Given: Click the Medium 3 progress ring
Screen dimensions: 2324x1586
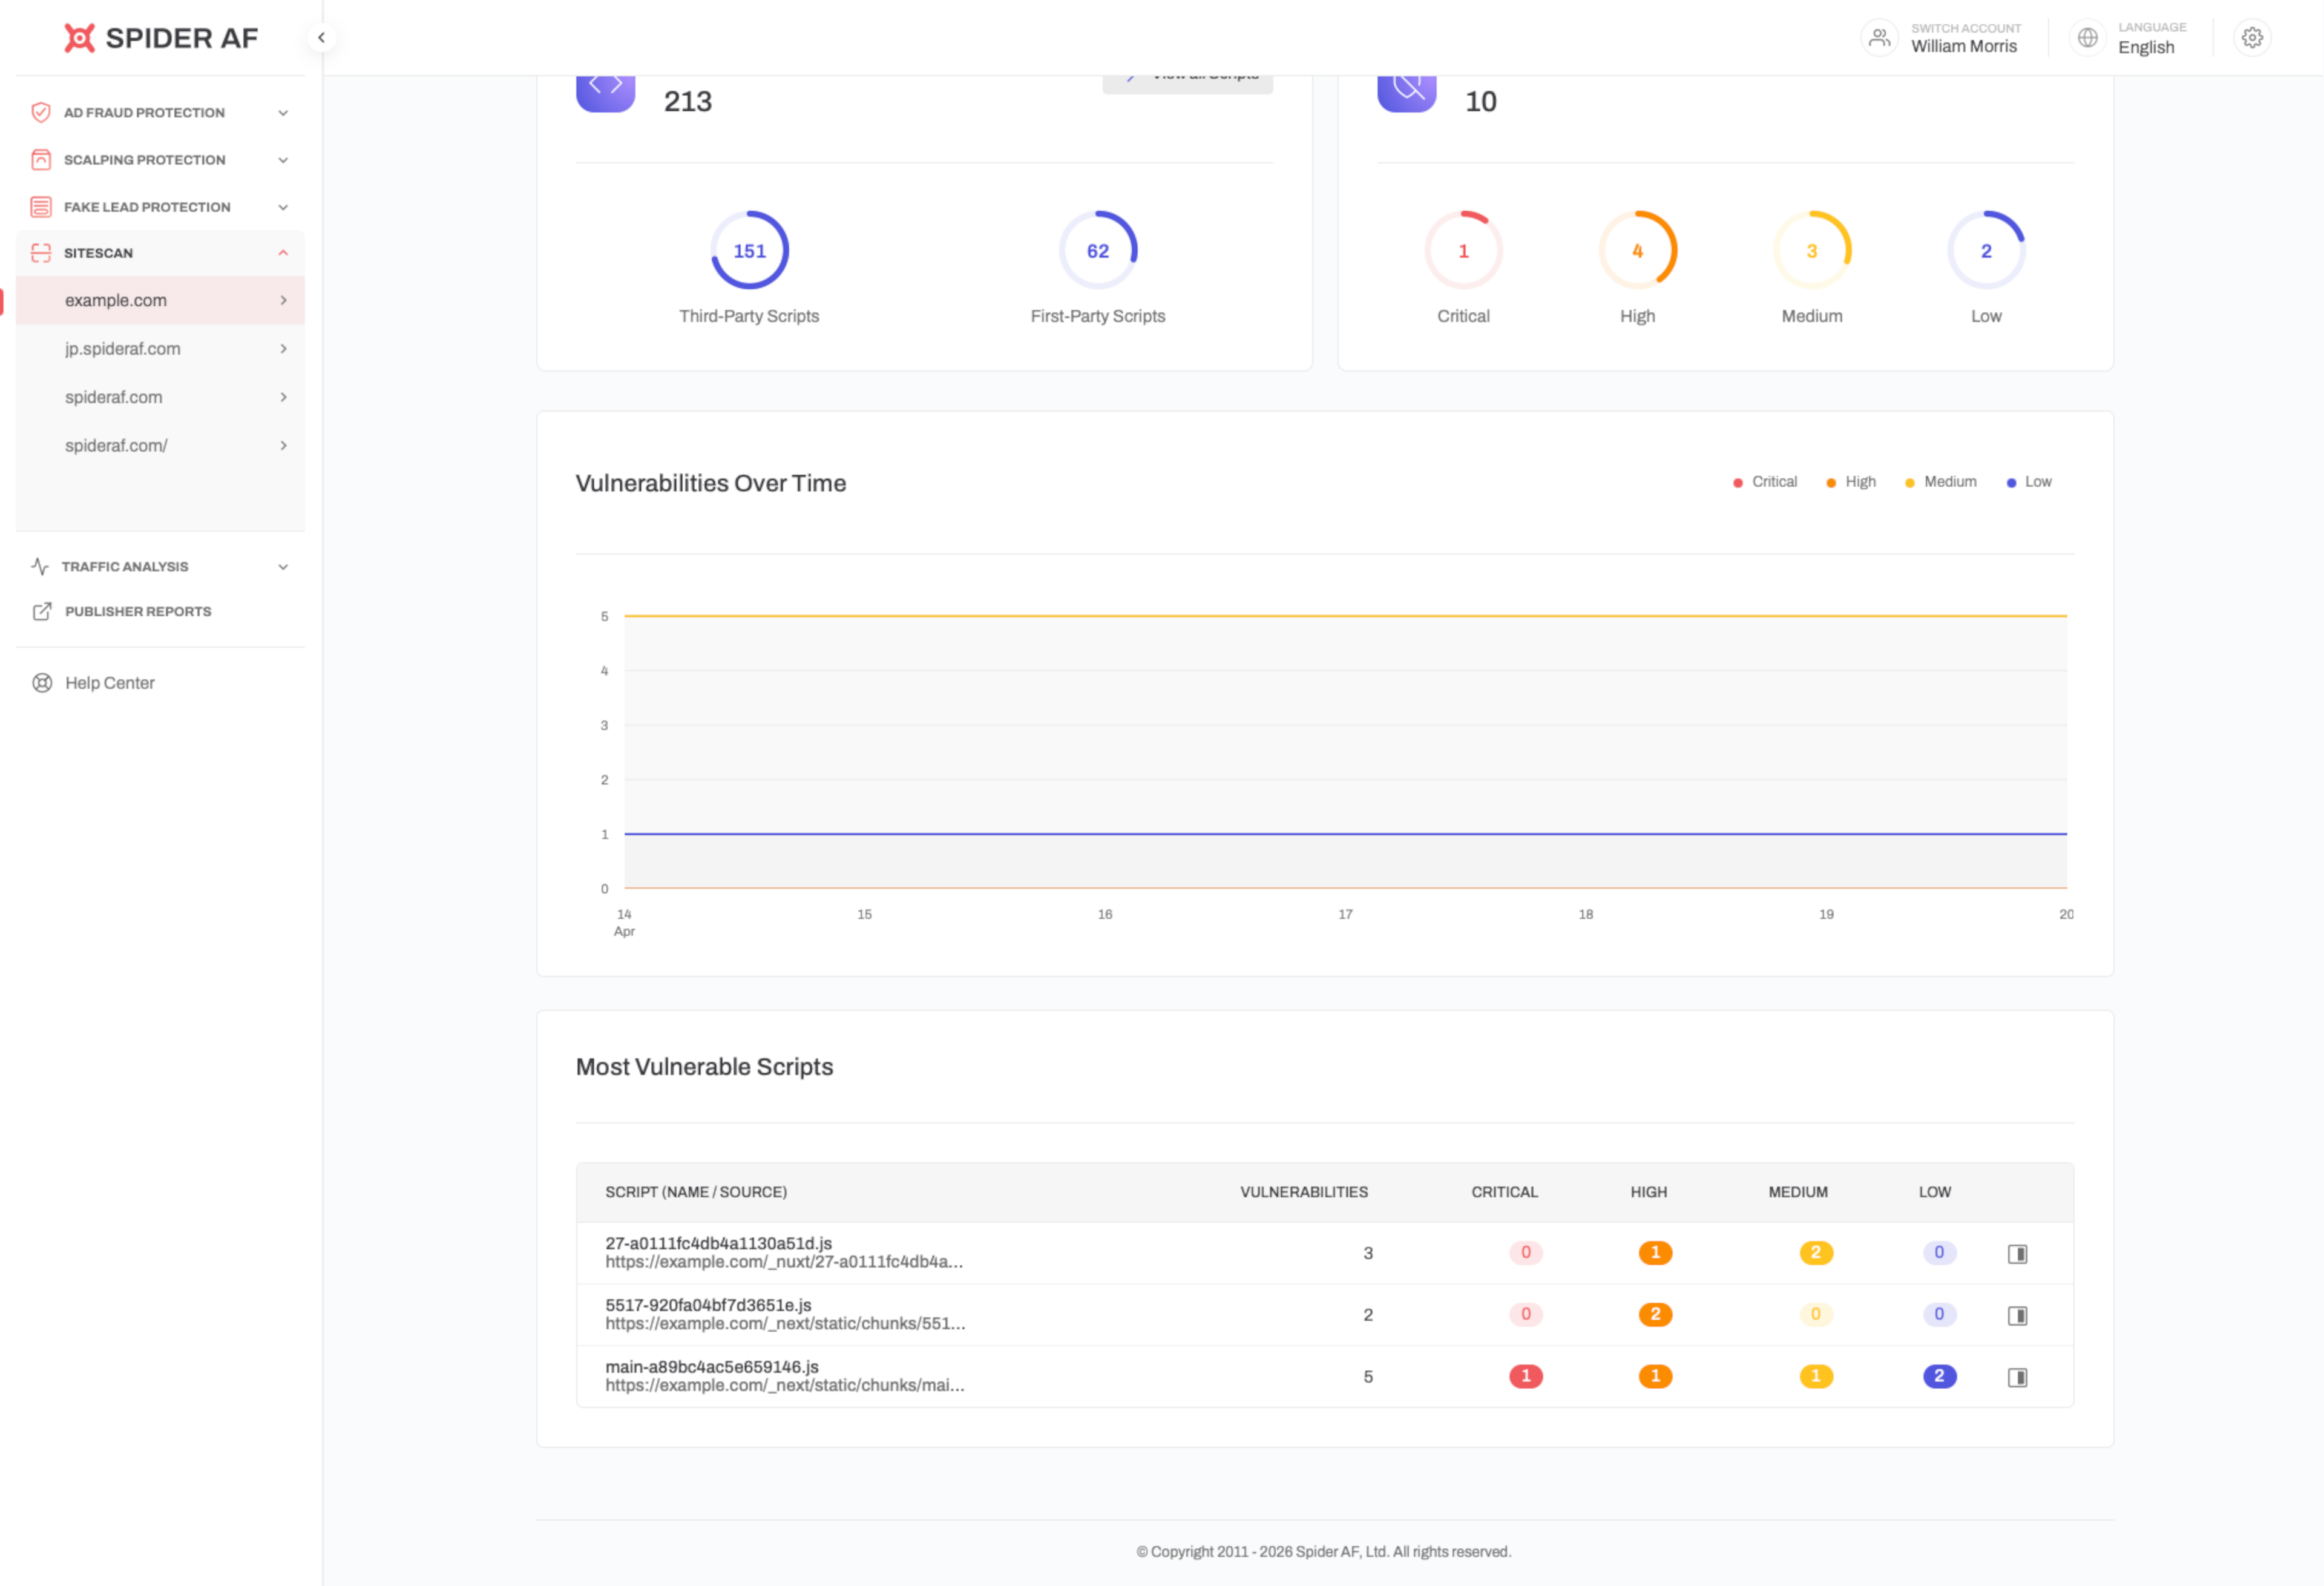Looking at the screenshot, I should [x=1812, y=250].
